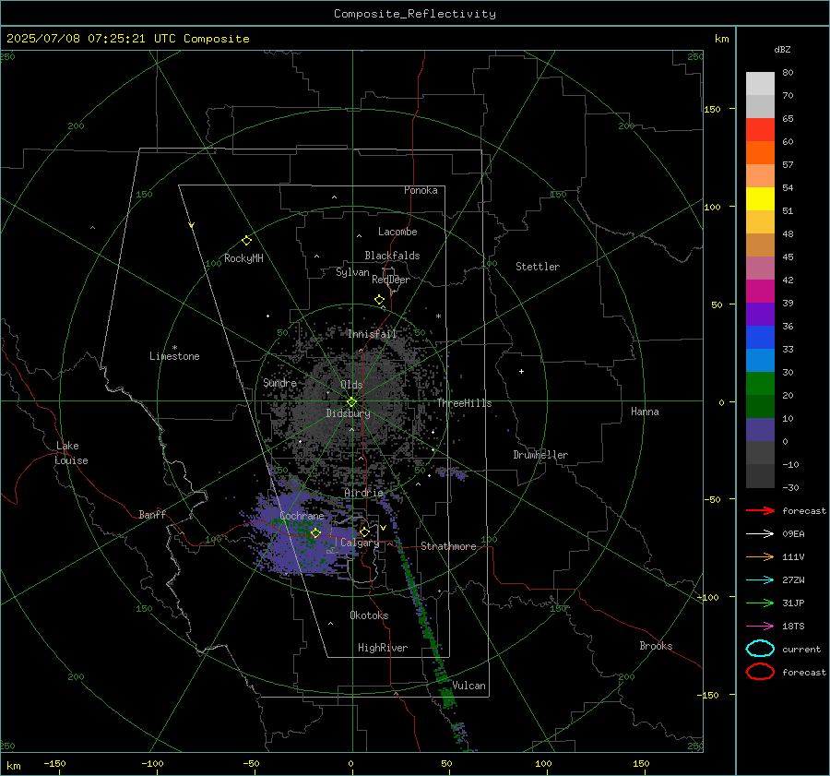Click the RedDeer city label
830x776 pixels.
click(x=391, y=280)
